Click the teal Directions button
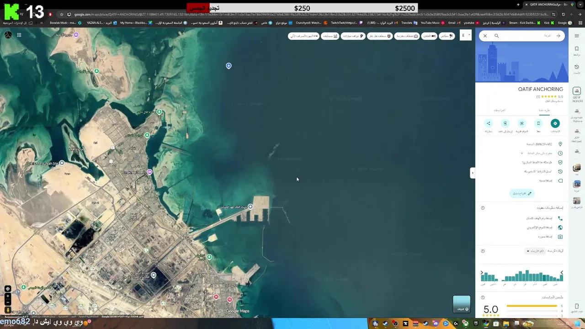 click(x=555, y=123)
